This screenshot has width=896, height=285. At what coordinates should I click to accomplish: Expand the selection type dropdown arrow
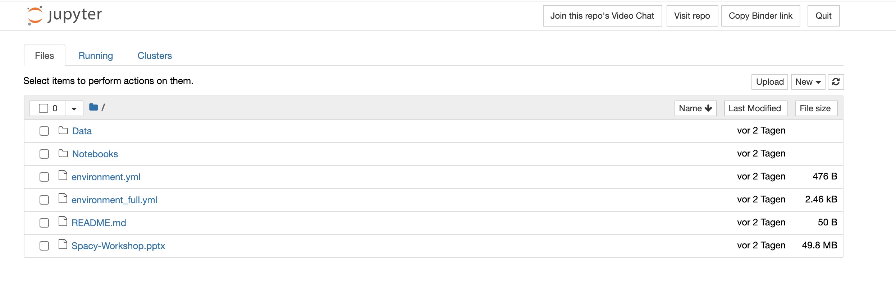74,108
